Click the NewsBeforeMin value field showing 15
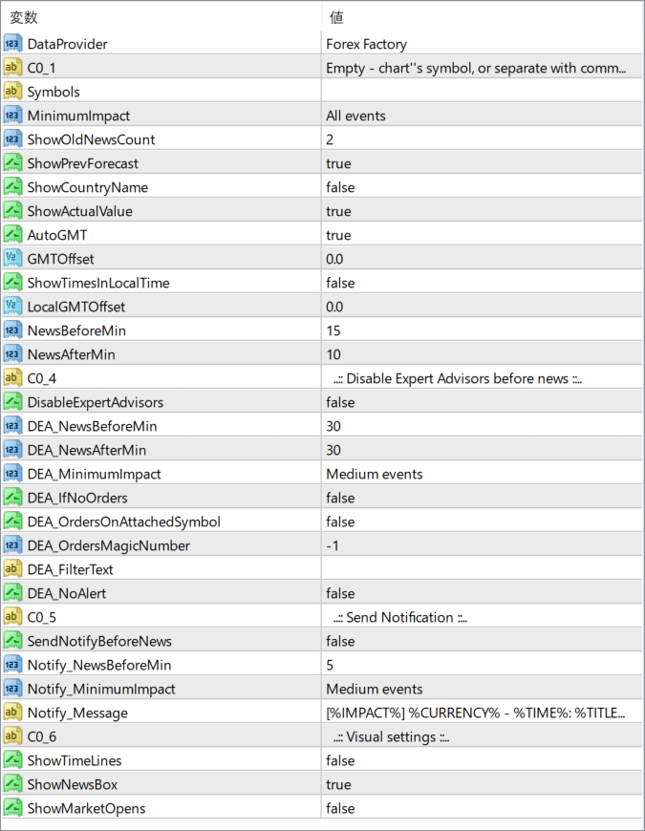 (333, 330)
